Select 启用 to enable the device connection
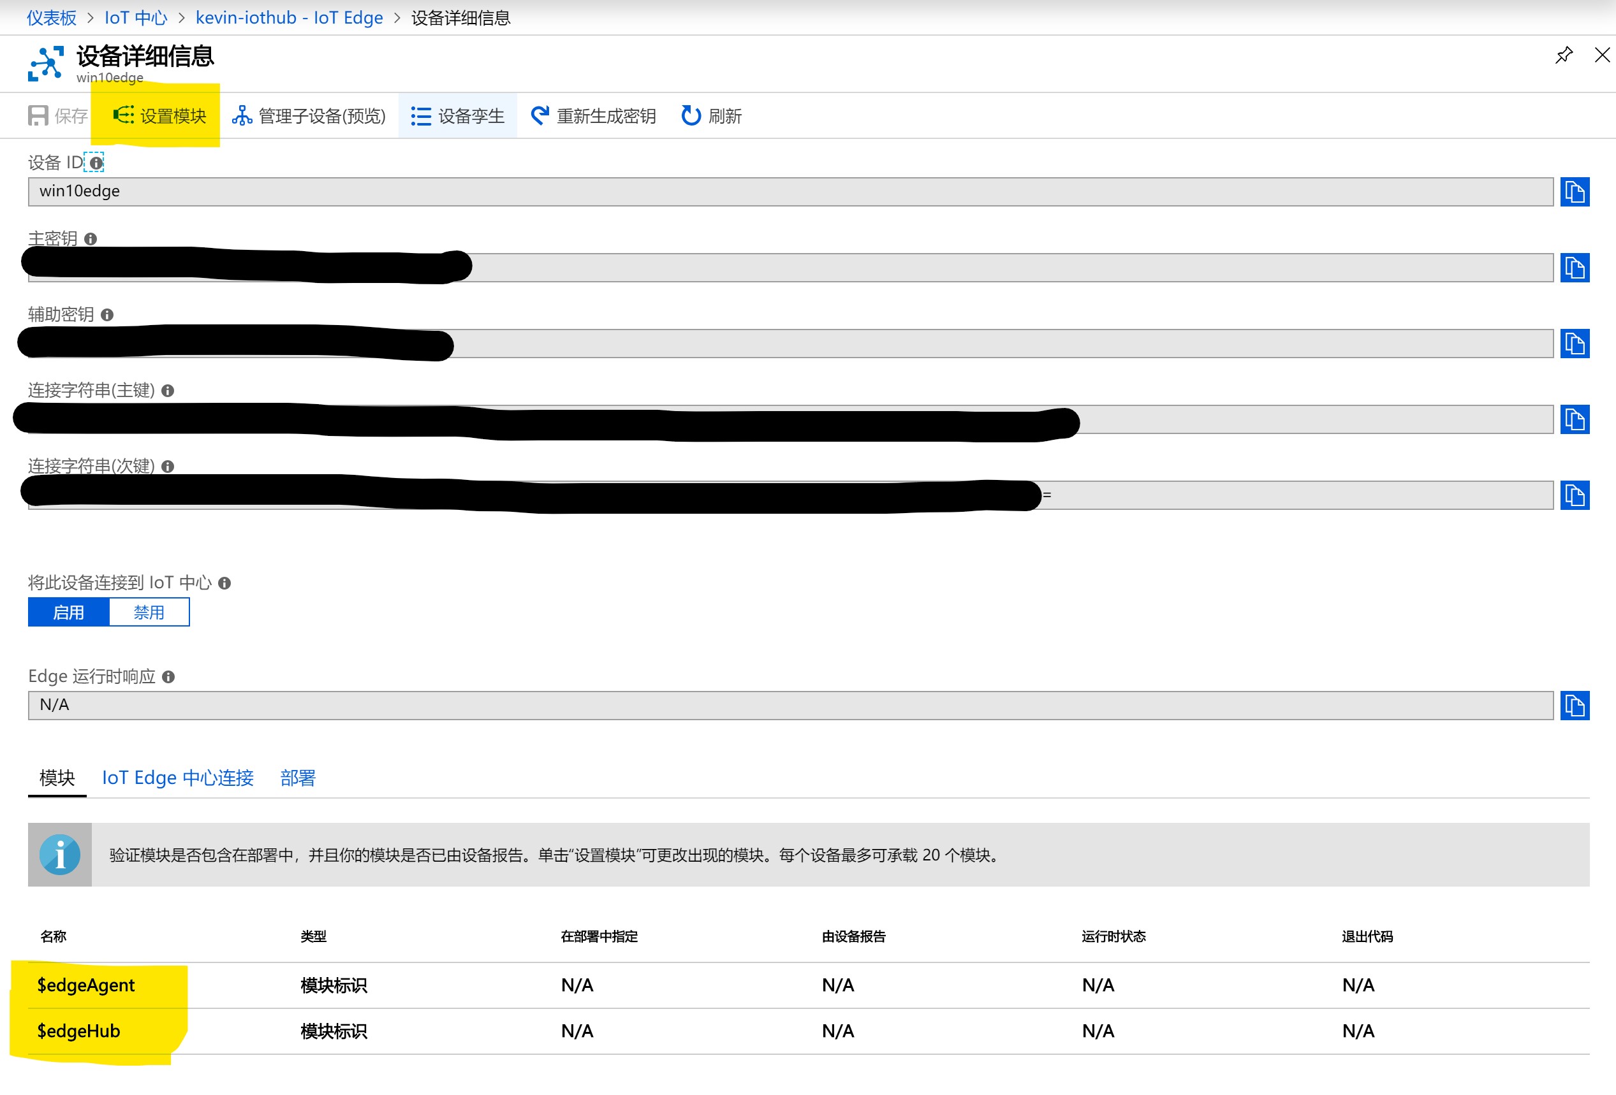This screenshot has height=1095, width=1616. coord(69,612)
